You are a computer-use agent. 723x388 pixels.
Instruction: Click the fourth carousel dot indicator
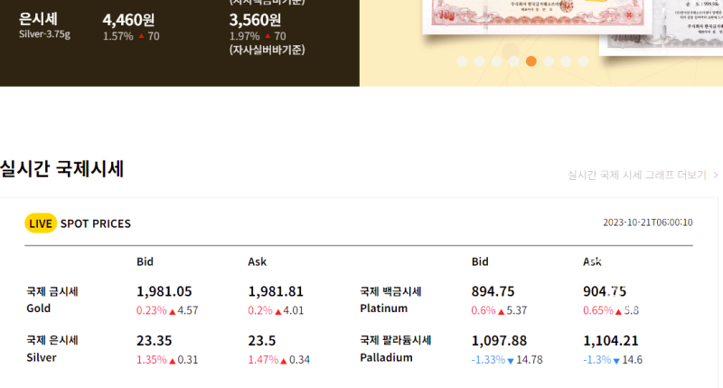(x=513, y=62)
